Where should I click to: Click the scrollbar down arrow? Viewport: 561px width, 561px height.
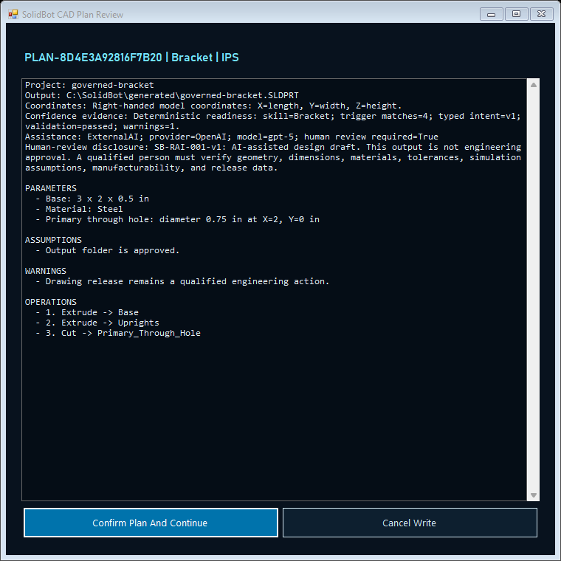[534, 495]
